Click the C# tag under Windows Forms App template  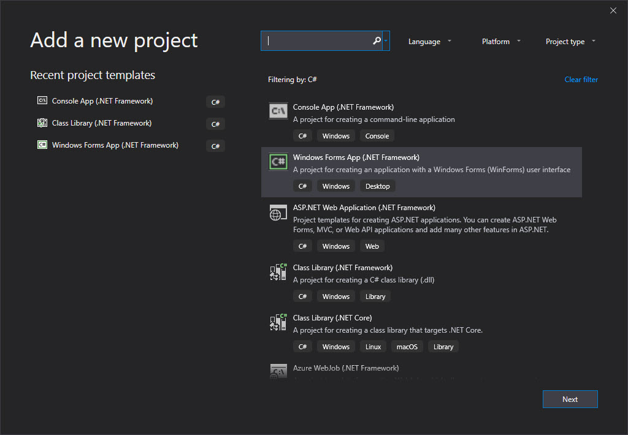click(x=302, y=186)
